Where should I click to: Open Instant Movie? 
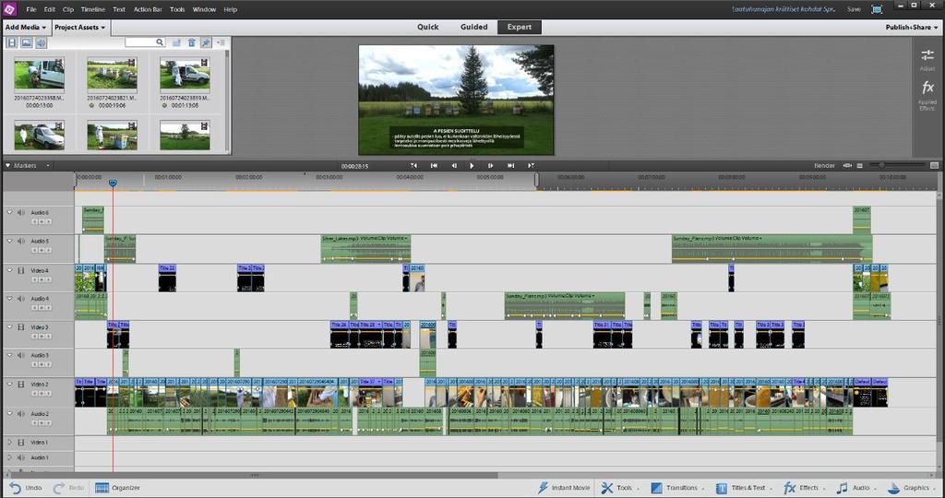point(564,488)
